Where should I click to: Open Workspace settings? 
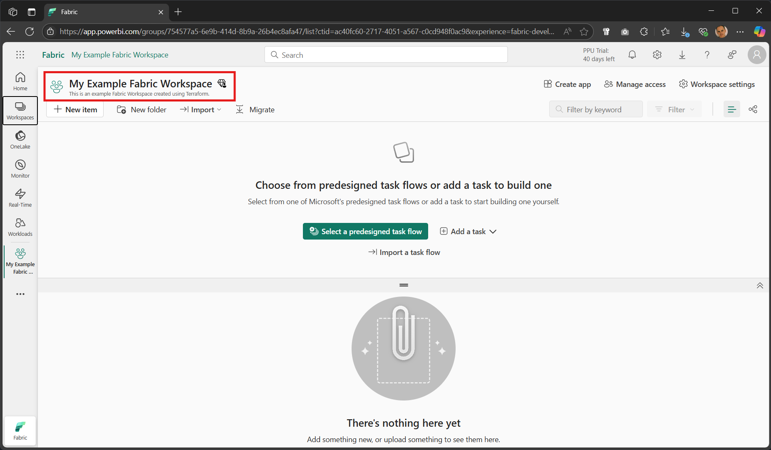pos(717,84)
